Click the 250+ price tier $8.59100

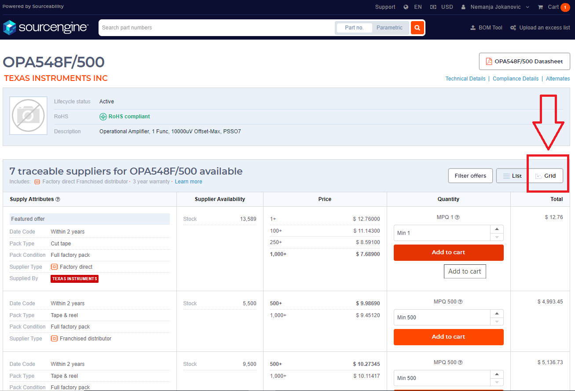click(325, 242)
